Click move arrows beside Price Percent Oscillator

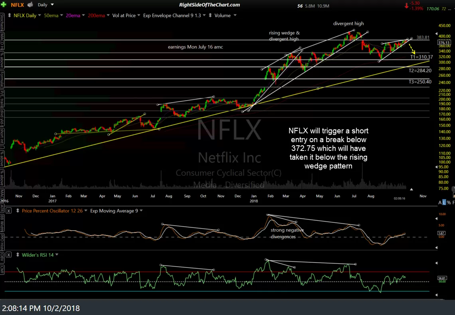[x=18, y=211]
